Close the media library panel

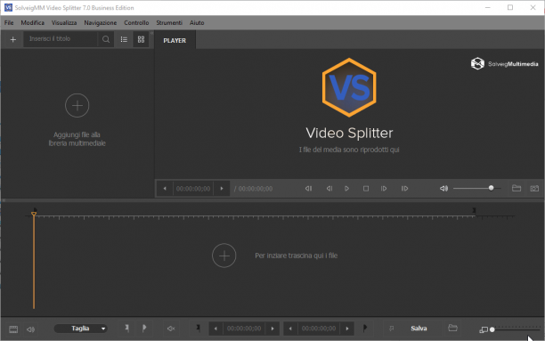tap(152, 33)
